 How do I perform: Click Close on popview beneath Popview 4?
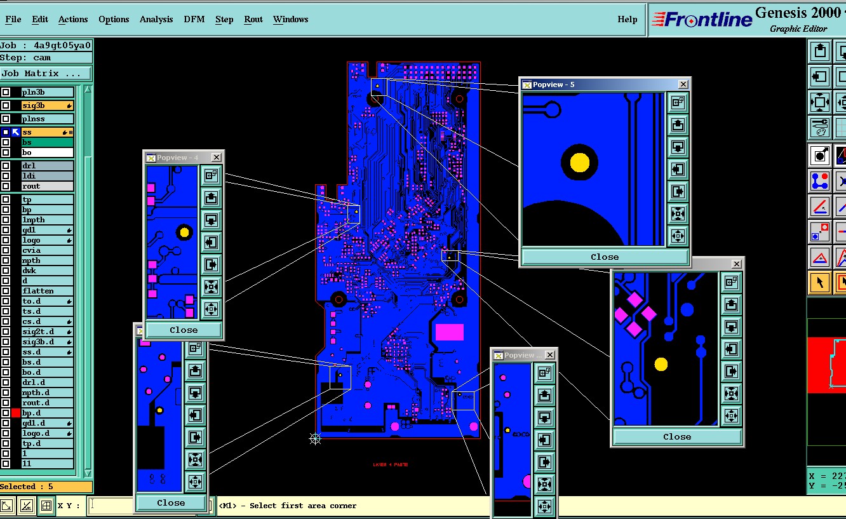171,502
